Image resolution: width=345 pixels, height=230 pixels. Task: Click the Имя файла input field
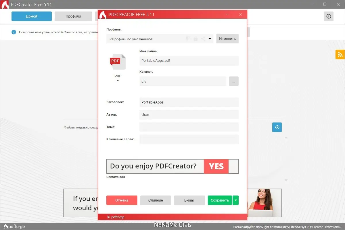(189, 61)
